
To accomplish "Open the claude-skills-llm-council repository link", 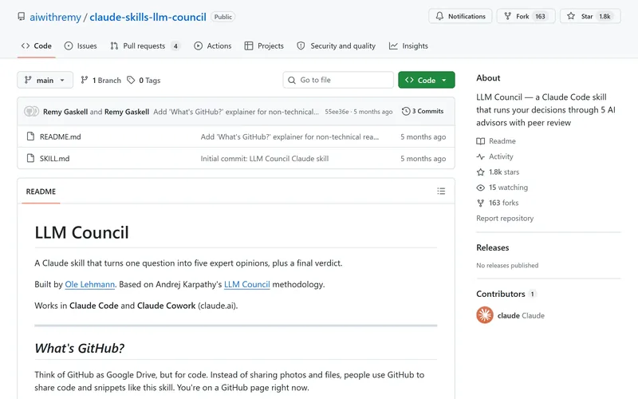I will [148, 17].
